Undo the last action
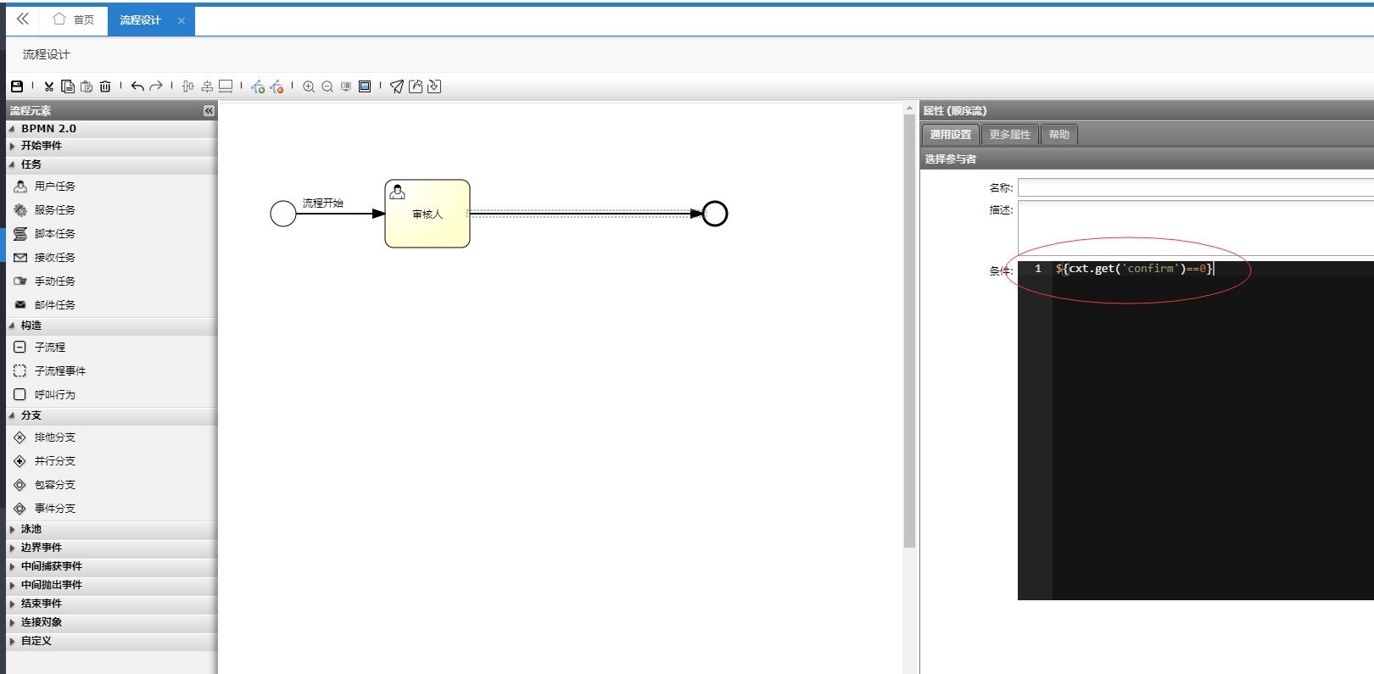The width and height of the screenshot is (1374, 674). pyautogui.click(x=137, y=86)
